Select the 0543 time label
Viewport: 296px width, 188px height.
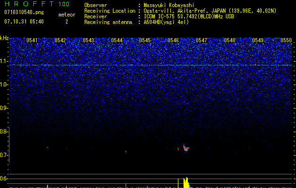pos(88,40)
